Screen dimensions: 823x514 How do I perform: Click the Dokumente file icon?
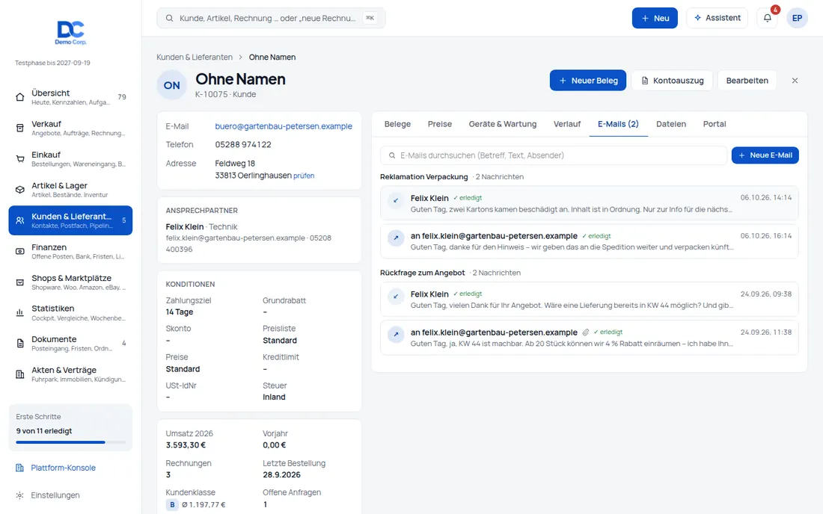pos(20,344)
